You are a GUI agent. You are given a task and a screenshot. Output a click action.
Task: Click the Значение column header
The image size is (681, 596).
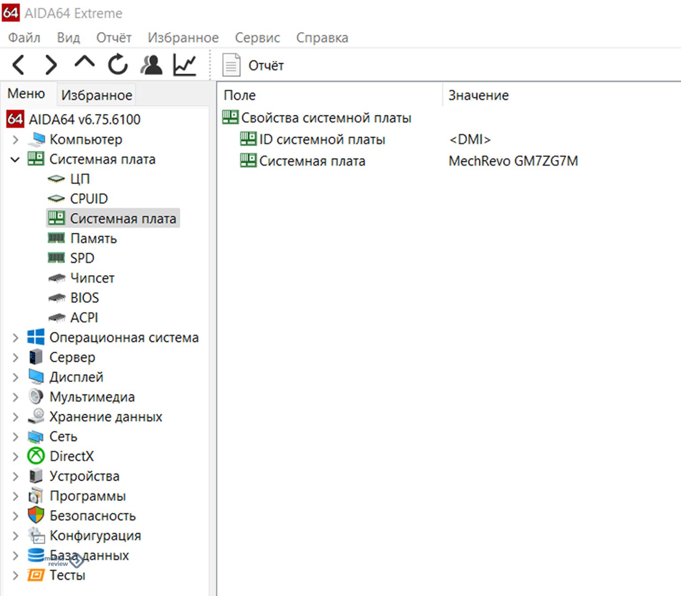pos(478,95)
